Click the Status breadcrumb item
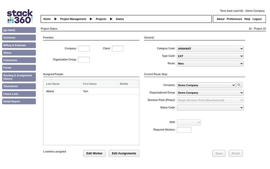270x169 pixels. tap(120, 19)
